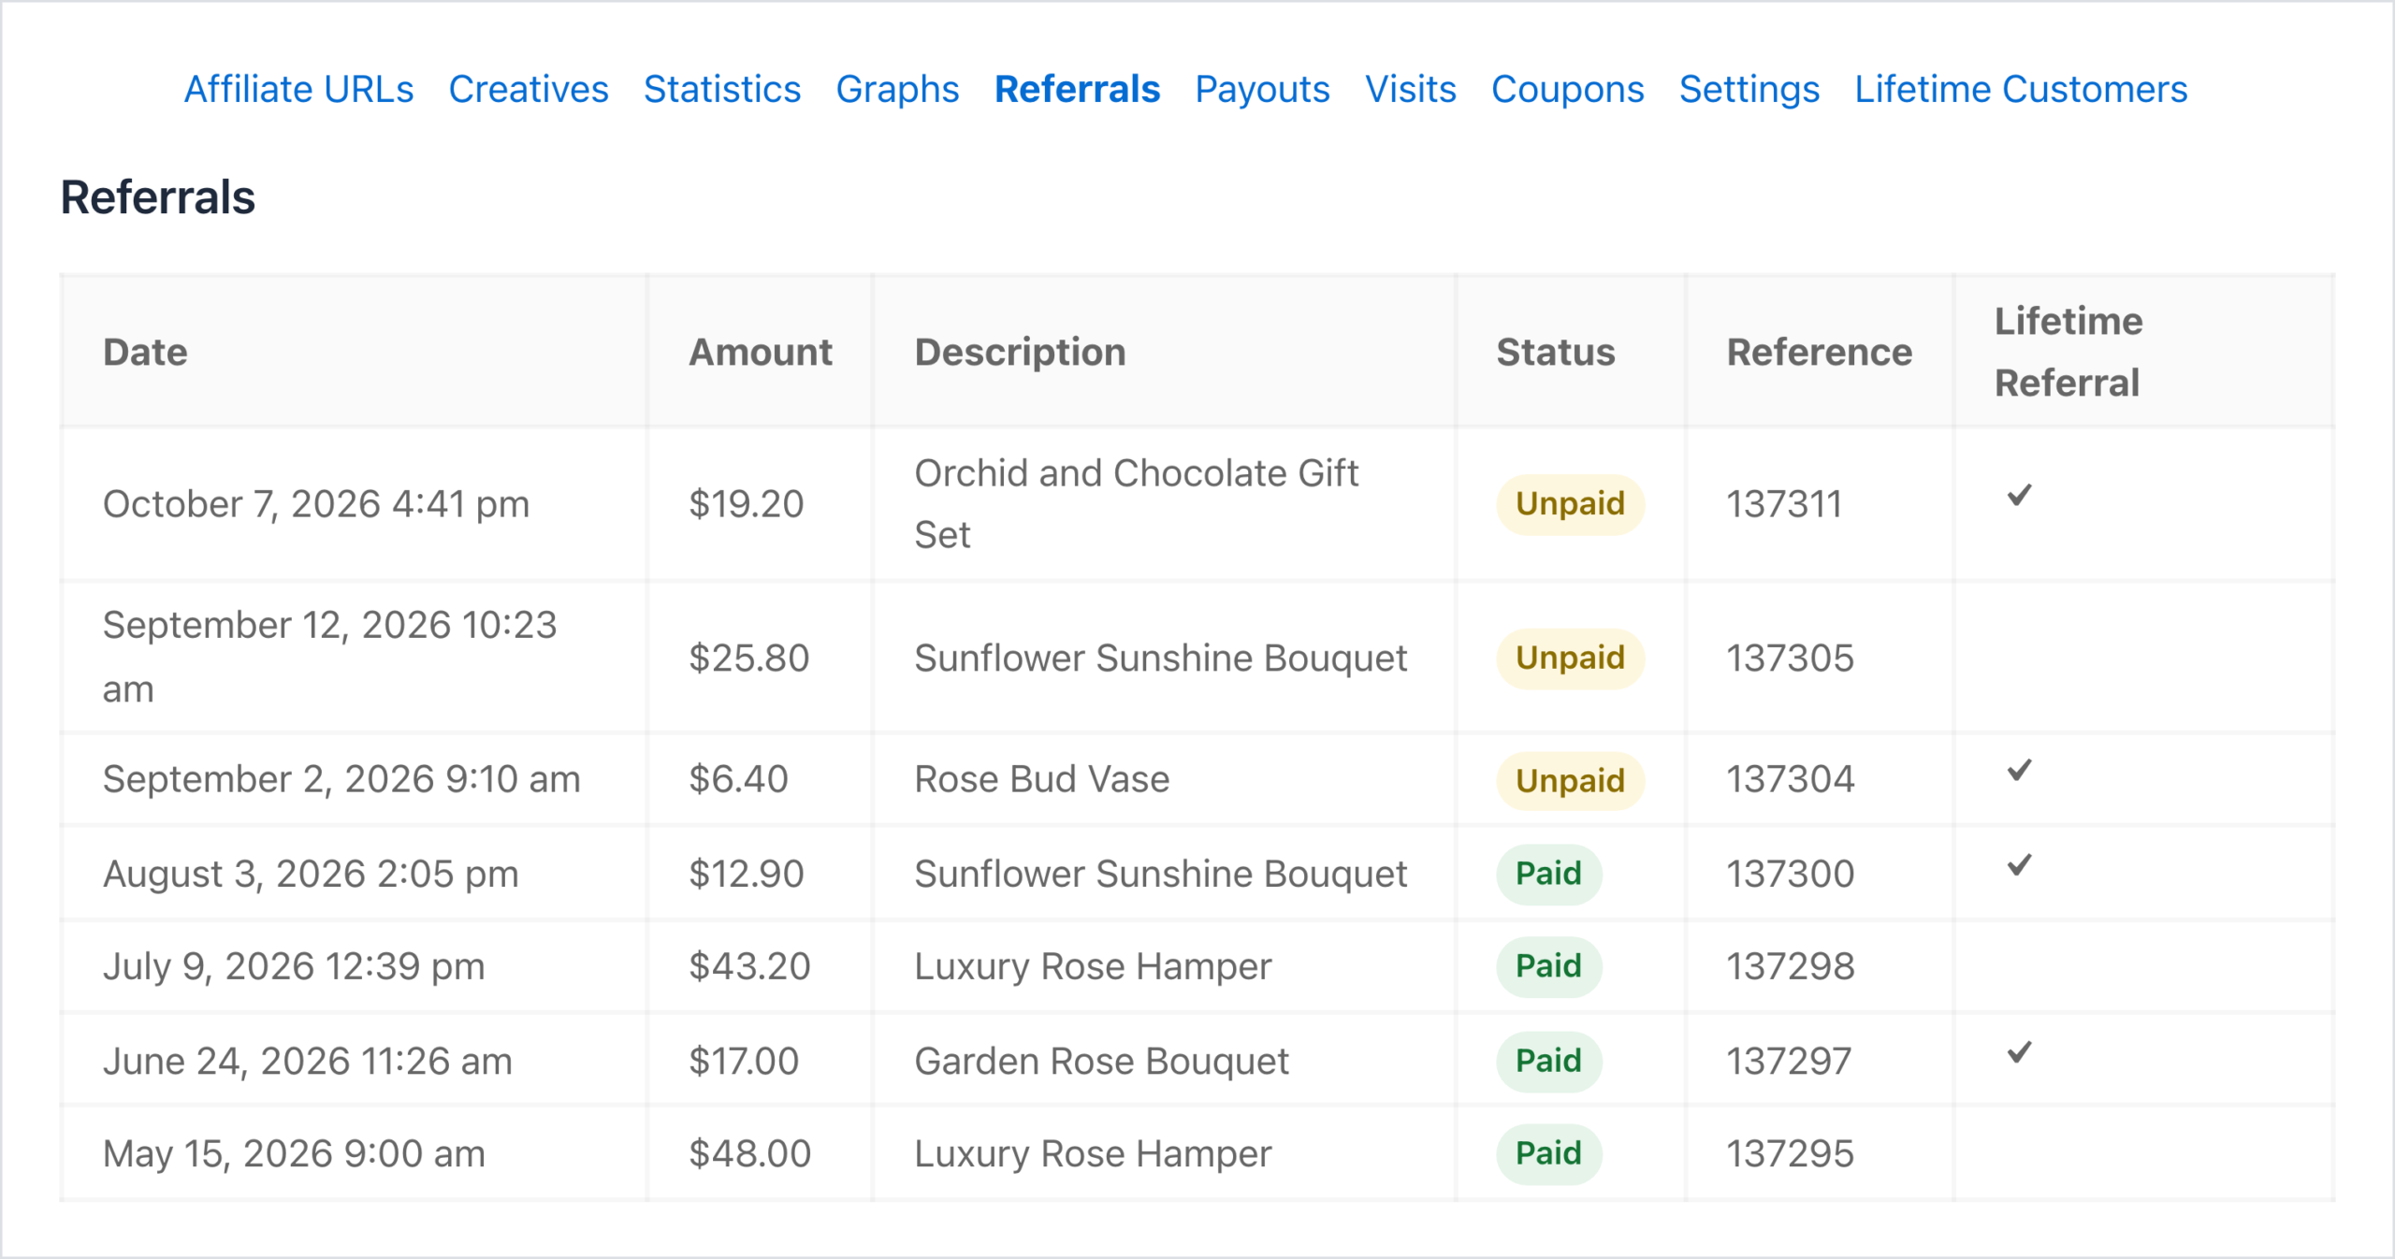Go to the Settings tab

1749,90
